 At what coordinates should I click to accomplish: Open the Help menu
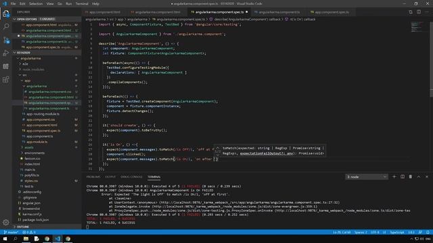pos(95,4)
